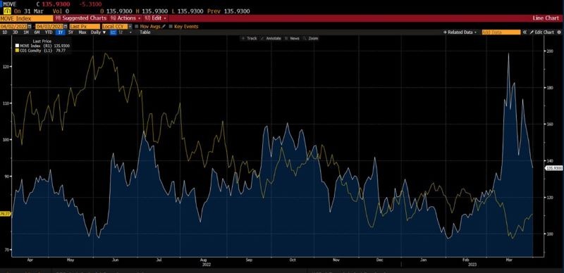Select the 3D time range
Image resolution: width=564 pixels, height=273 pixels.
15,32
